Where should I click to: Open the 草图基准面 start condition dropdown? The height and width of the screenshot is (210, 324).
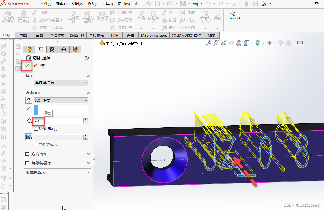(61, 83)
